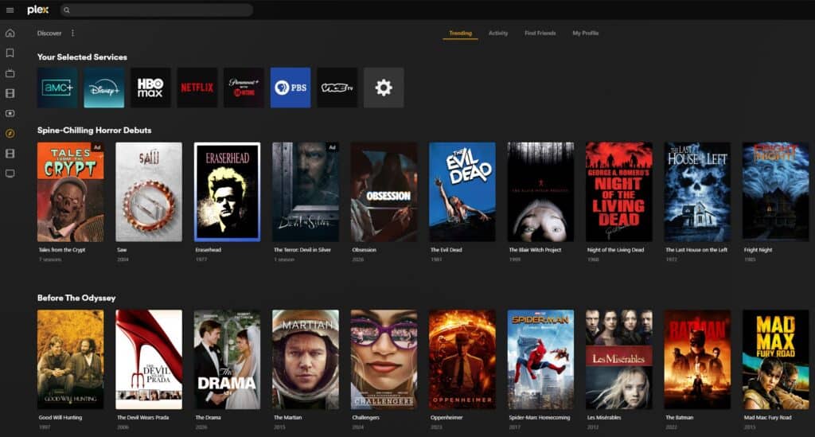The height and width of the screenshot is (437, 815).
Task: Click "The Blair Witch Project" title text
Action: 536,250
